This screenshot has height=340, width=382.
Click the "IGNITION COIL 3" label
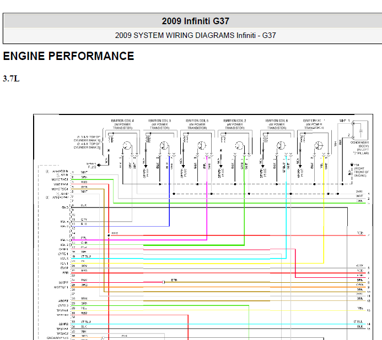click(x=159, y=120)
